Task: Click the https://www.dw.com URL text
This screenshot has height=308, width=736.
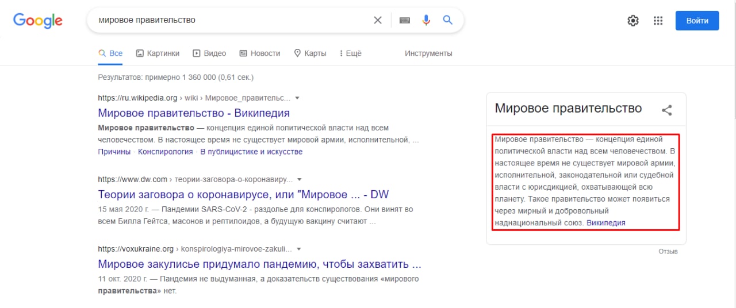Action: click(133, 180)
